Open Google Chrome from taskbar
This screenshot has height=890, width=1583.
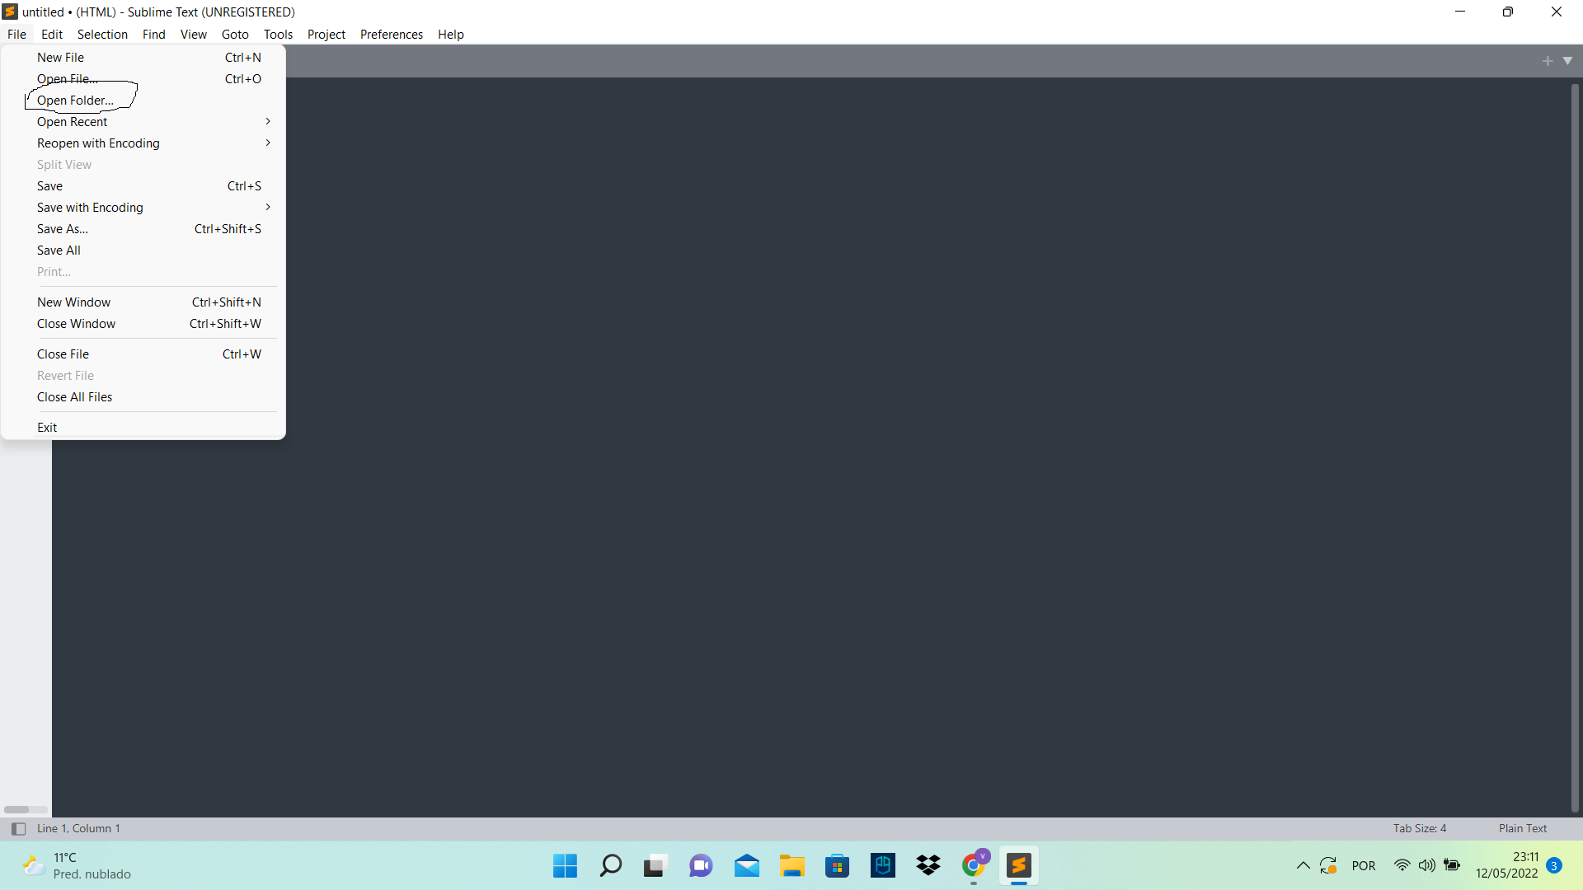[x=973, y=865]
